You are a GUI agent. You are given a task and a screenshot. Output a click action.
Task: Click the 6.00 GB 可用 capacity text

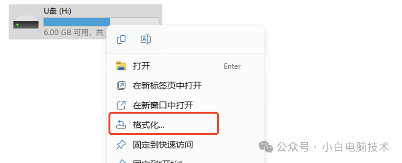(65, 33)
